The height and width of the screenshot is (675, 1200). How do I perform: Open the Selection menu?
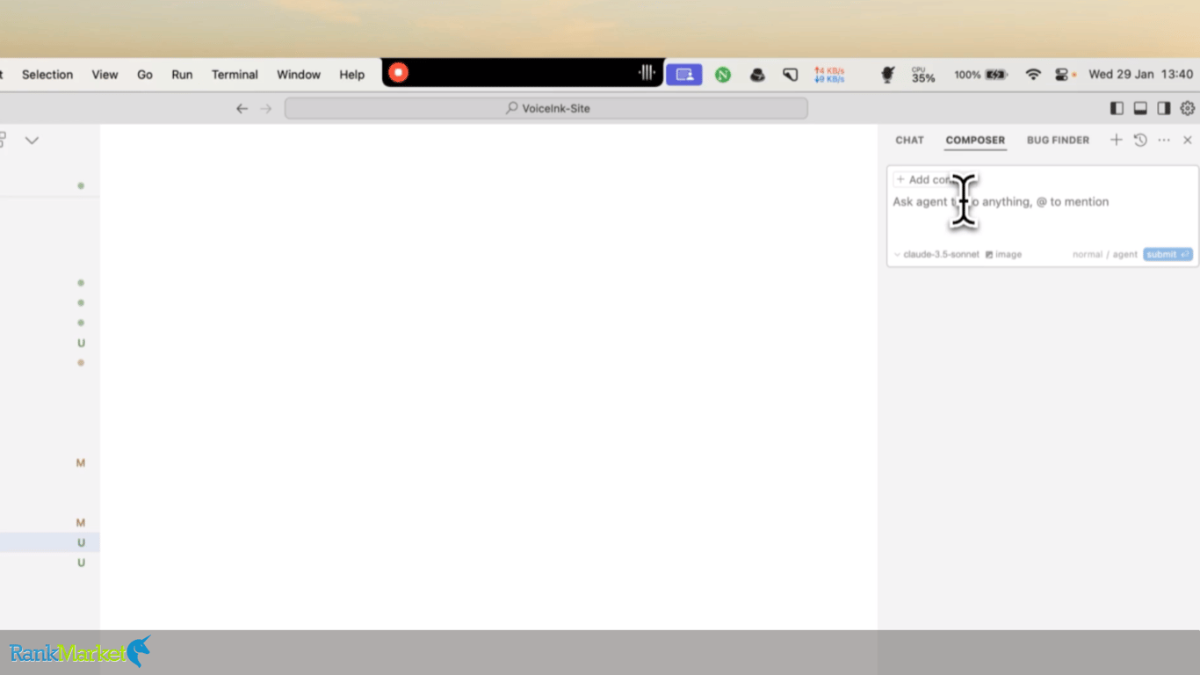pyautogui.click(x=47, y=75)
